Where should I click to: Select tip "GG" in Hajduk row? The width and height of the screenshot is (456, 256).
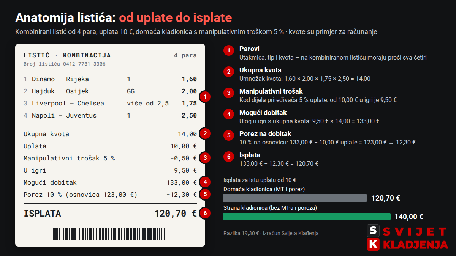click(131, 91)
